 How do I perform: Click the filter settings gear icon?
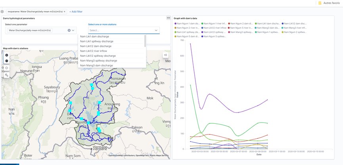2,12
